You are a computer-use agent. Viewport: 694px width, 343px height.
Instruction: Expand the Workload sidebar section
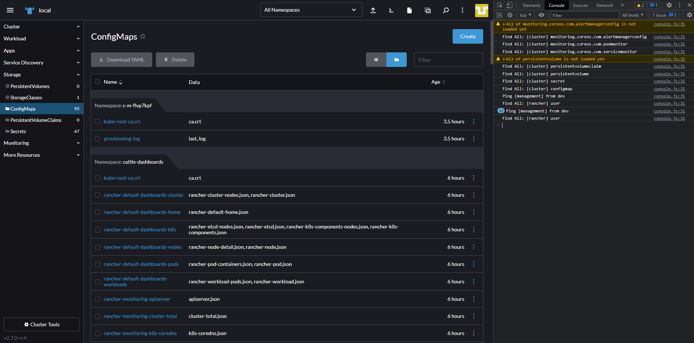(42, 39)
